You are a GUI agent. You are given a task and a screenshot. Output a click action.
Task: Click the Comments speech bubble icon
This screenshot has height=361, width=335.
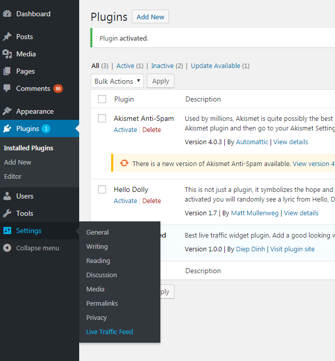(x=7, y=88)
